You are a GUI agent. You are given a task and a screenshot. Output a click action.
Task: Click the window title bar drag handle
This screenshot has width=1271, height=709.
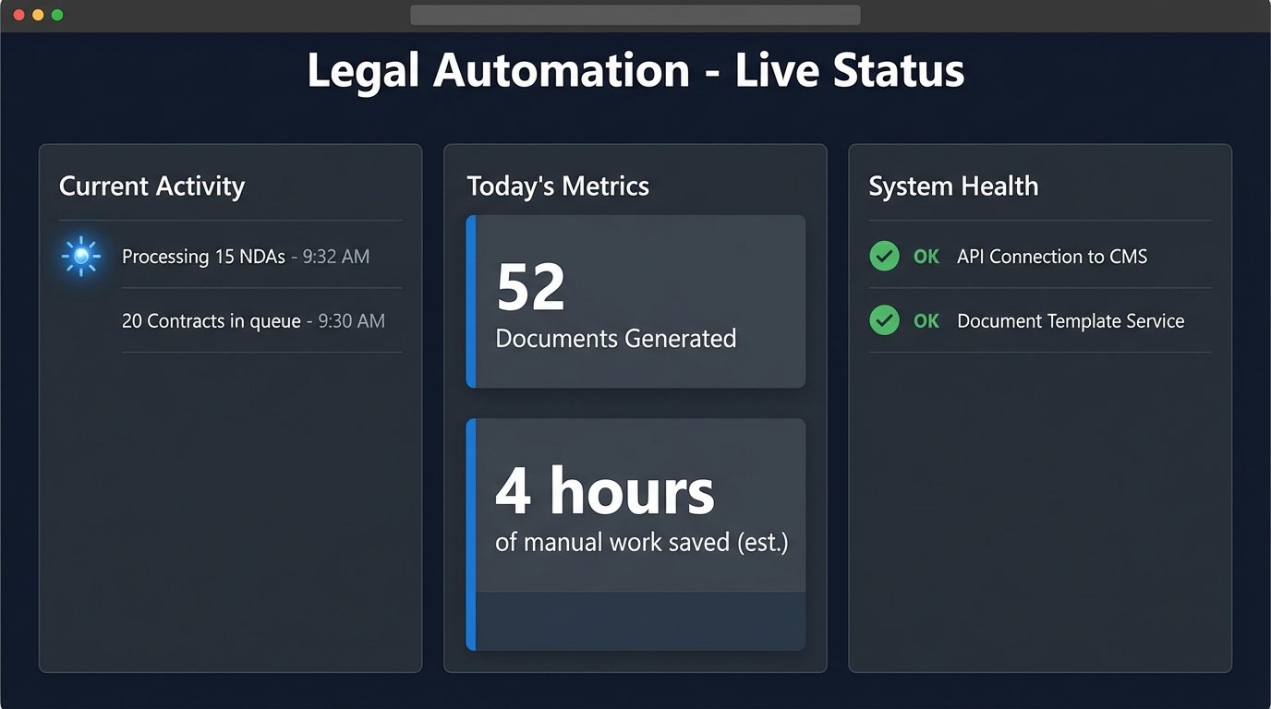[x=635, y=14]
